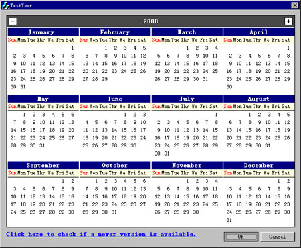Pick December 31 in the calendar

pos(229,220)
